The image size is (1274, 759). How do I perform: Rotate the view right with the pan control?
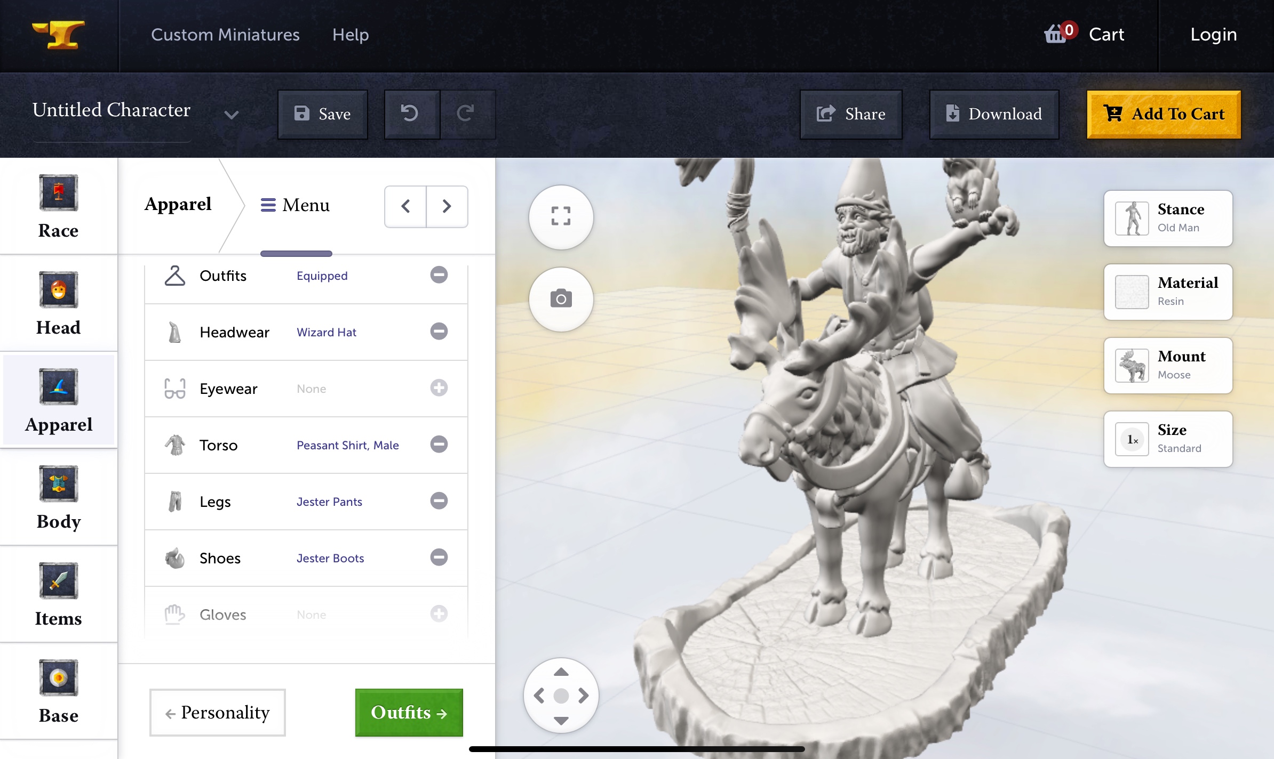584,696
